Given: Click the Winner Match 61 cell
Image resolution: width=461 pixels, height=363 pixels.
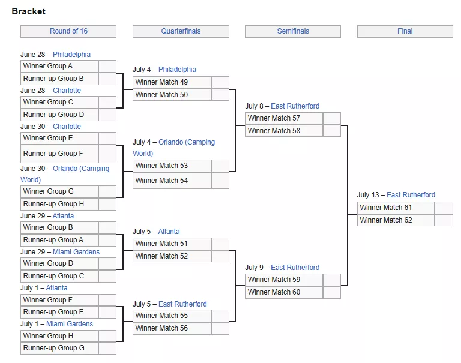Looking at the screenshot, I should tap(395, 208).
